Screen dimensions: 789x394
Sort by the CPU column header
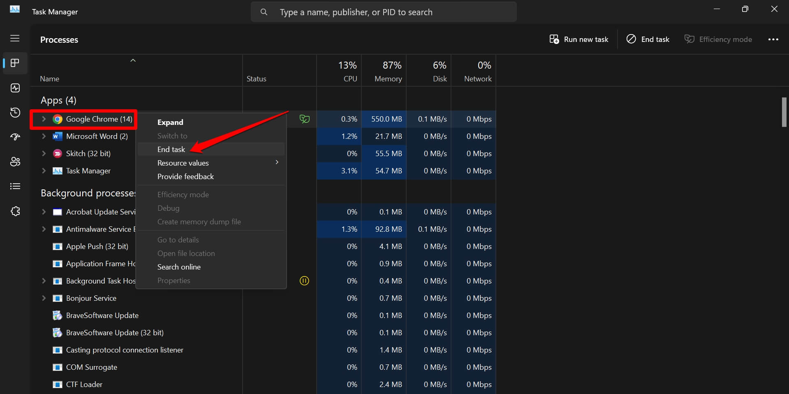click(339, 71)
